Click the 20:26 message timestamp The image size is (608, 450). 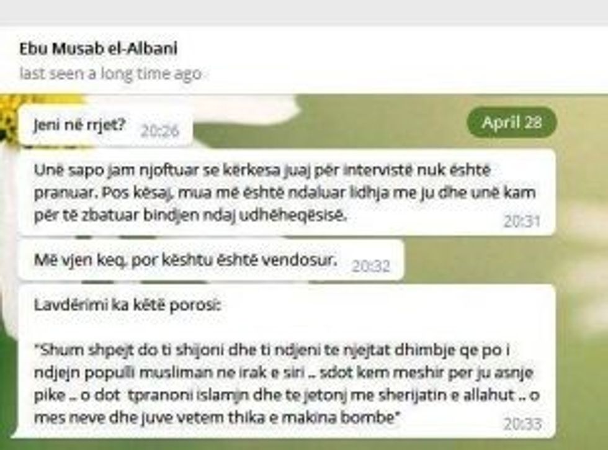(160, 131)
